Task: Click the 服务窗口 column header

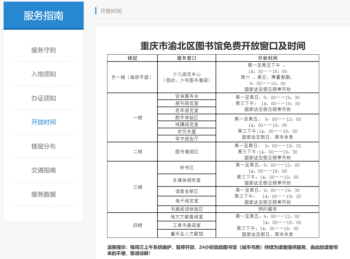Action: pyautogui.click(x=187, y=58)
